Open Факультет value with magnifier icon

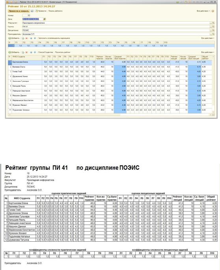click(x=213, y=23)
